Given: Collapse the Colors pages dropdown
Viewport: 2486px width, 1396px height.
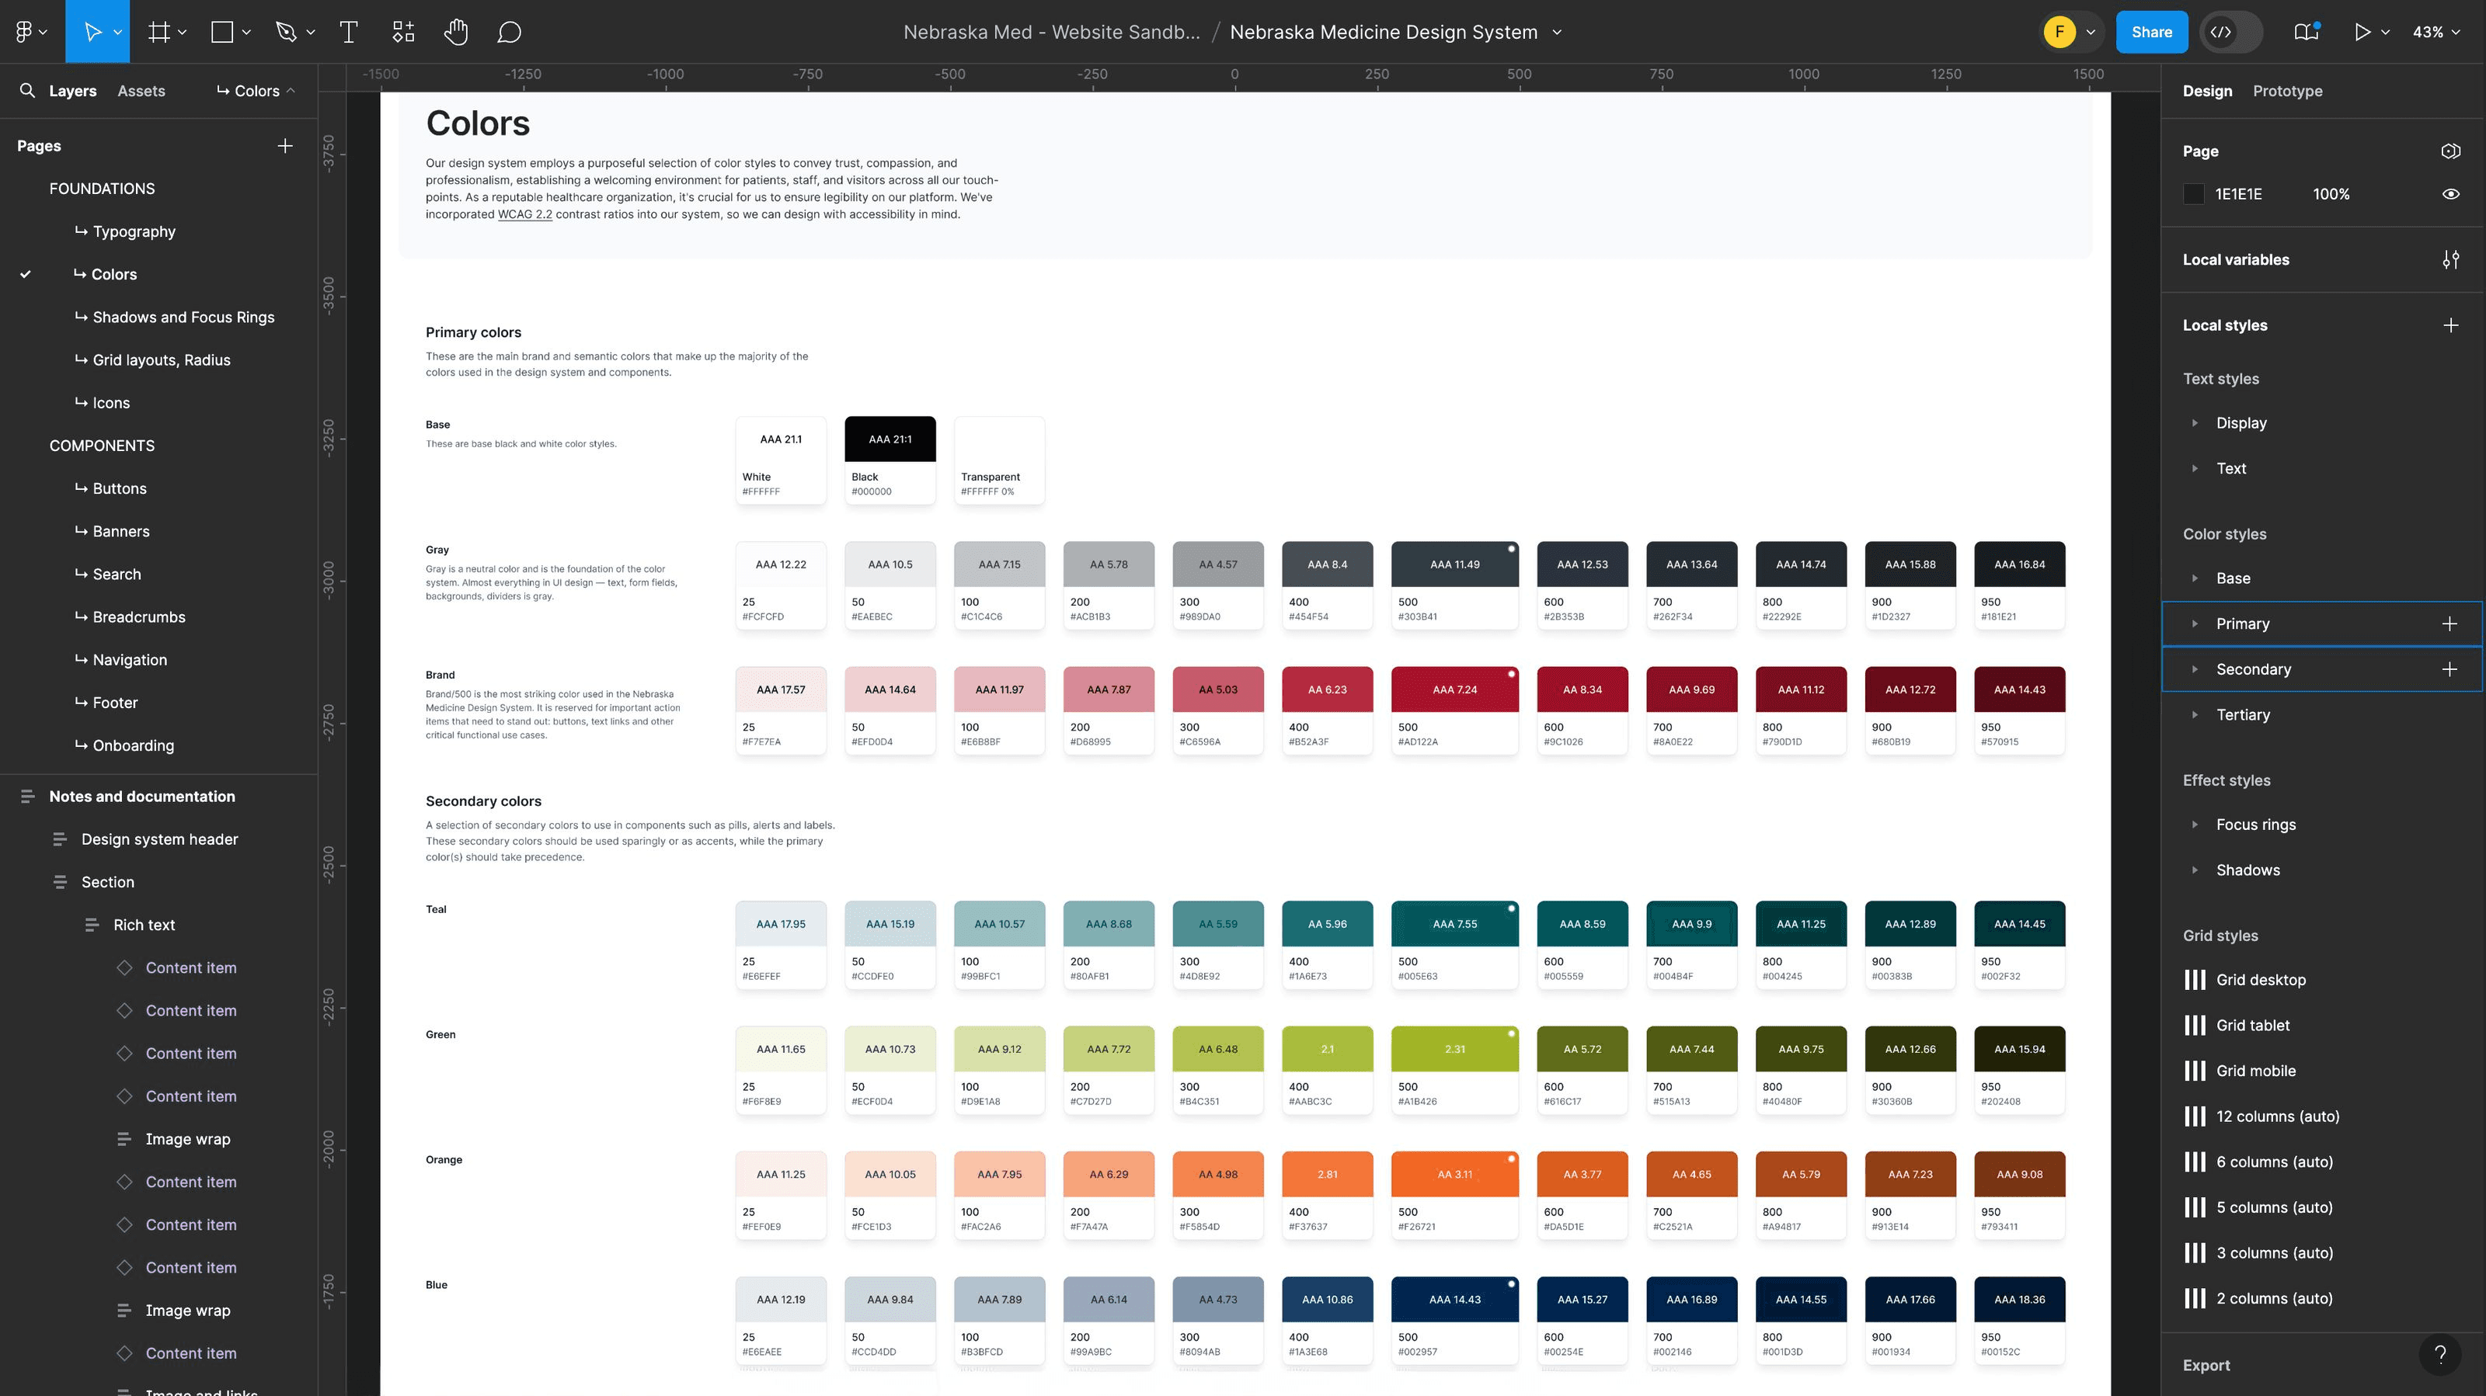Looking at the screenshot, I should click(x=256, y=91).
